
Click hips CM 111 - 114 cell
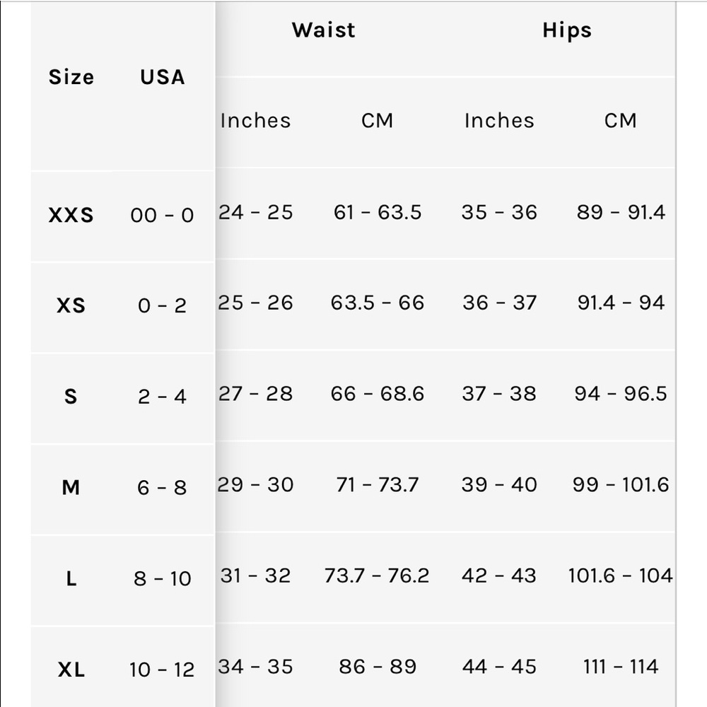pos(621,667)
